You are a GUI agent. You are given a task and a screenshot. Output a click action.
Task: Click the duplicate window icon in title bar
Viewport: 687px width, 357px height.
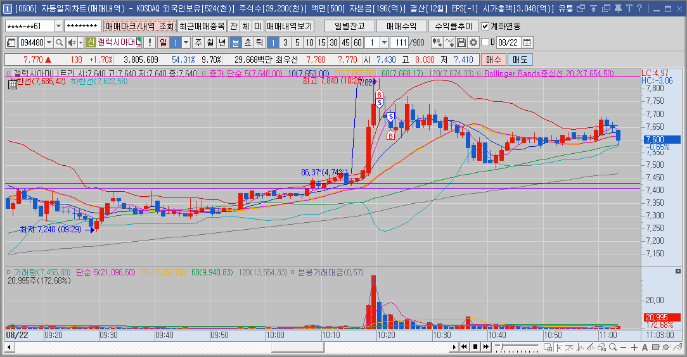click(606, 8)
